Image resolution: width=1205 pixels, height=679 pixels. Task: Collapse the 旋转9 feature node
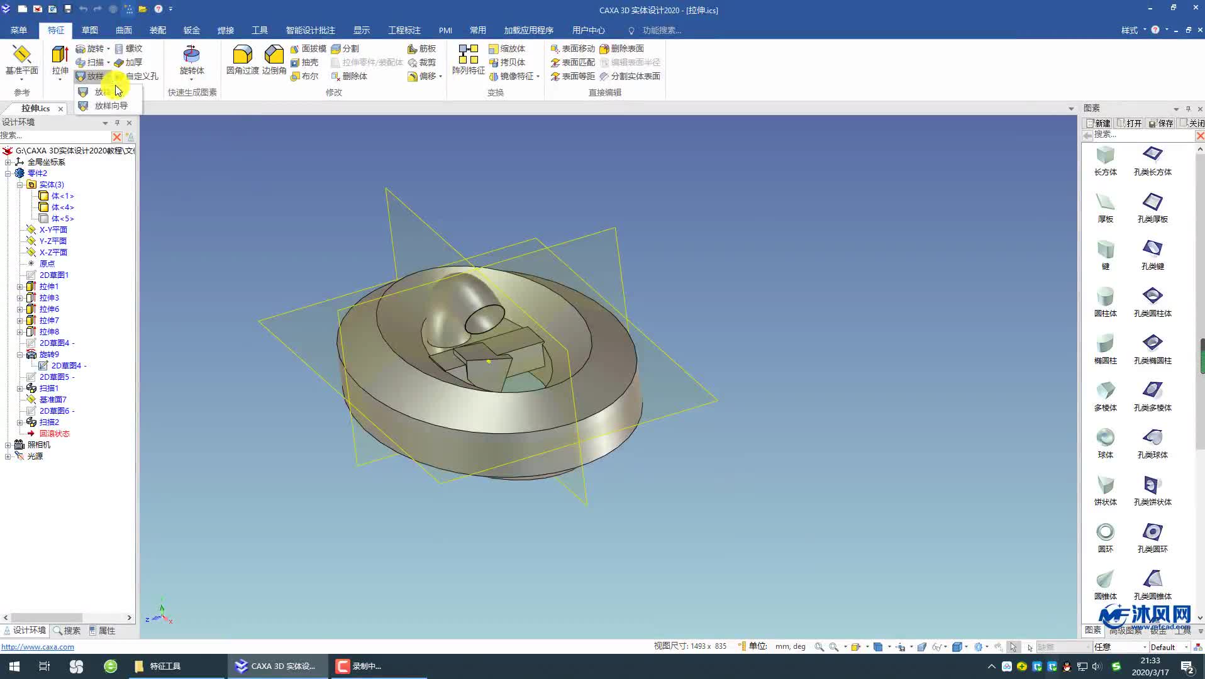pos(19,355)
